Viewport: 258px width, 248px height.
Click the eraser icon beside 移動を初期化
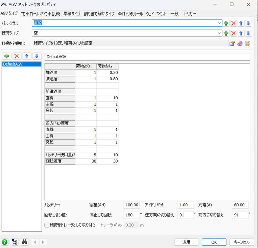(x=240, y=44)
